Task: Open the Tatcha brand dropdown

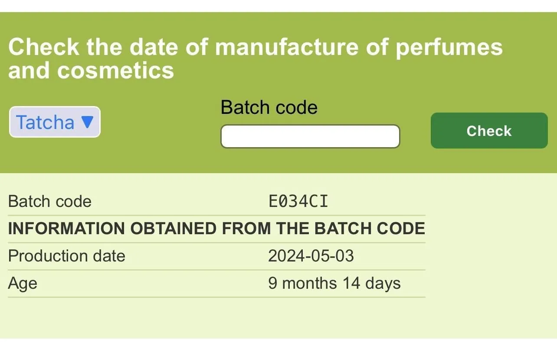Action: (x=55, y=122)
